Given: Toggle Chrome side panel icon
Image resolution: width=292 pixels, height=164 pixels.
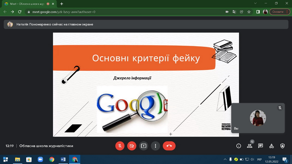Looking at the screenshot, I should tap(258, 12).
